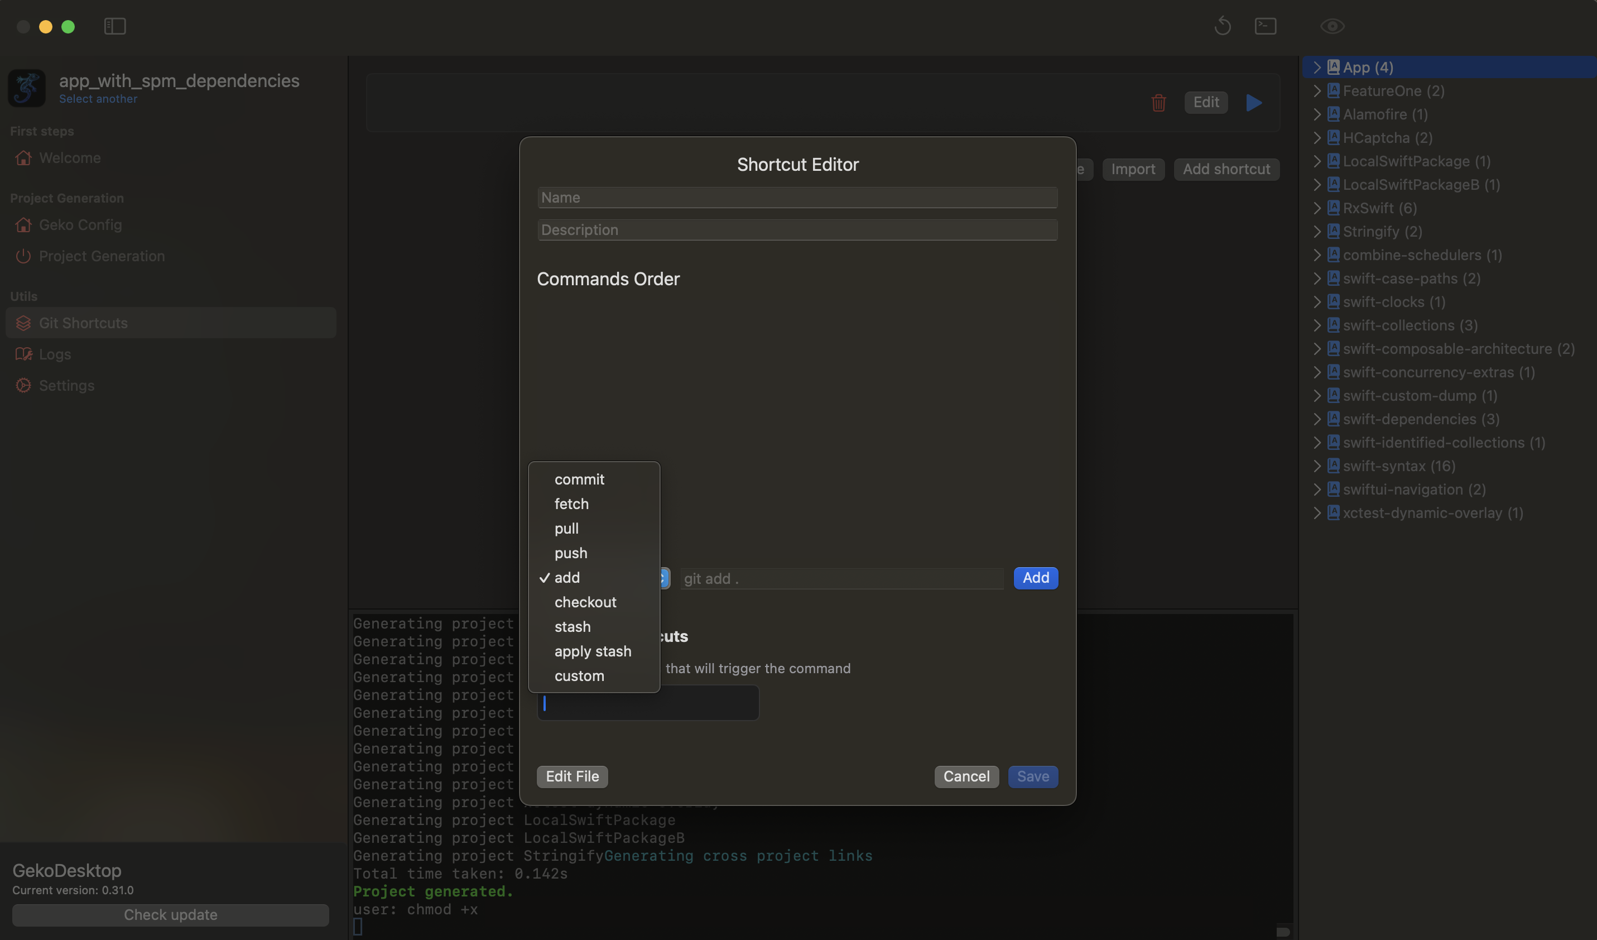Choose 'checkout' from the command dropdown
This screenshot has height=940, width=1597.
pyautogui.click(x=584, y=602)
